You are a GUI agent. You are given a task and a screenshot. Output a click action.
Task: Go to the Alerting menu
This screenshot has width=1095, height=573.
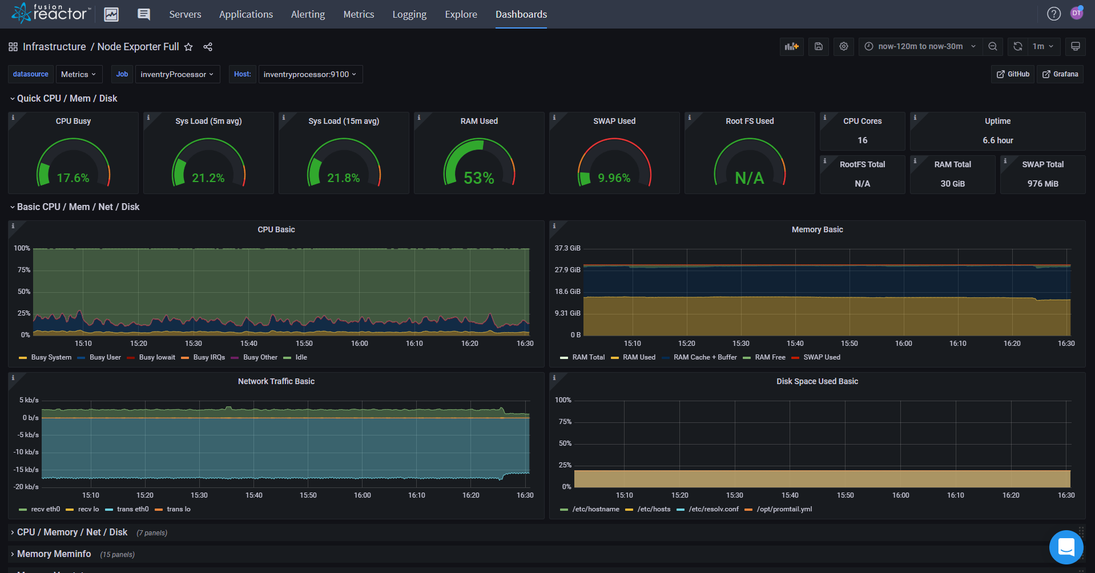click(308, 14)
